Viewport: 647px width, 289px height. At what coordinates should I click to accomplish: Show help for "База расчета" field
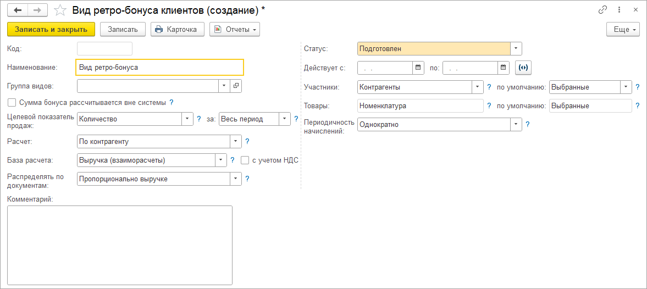tap(233, 160)
